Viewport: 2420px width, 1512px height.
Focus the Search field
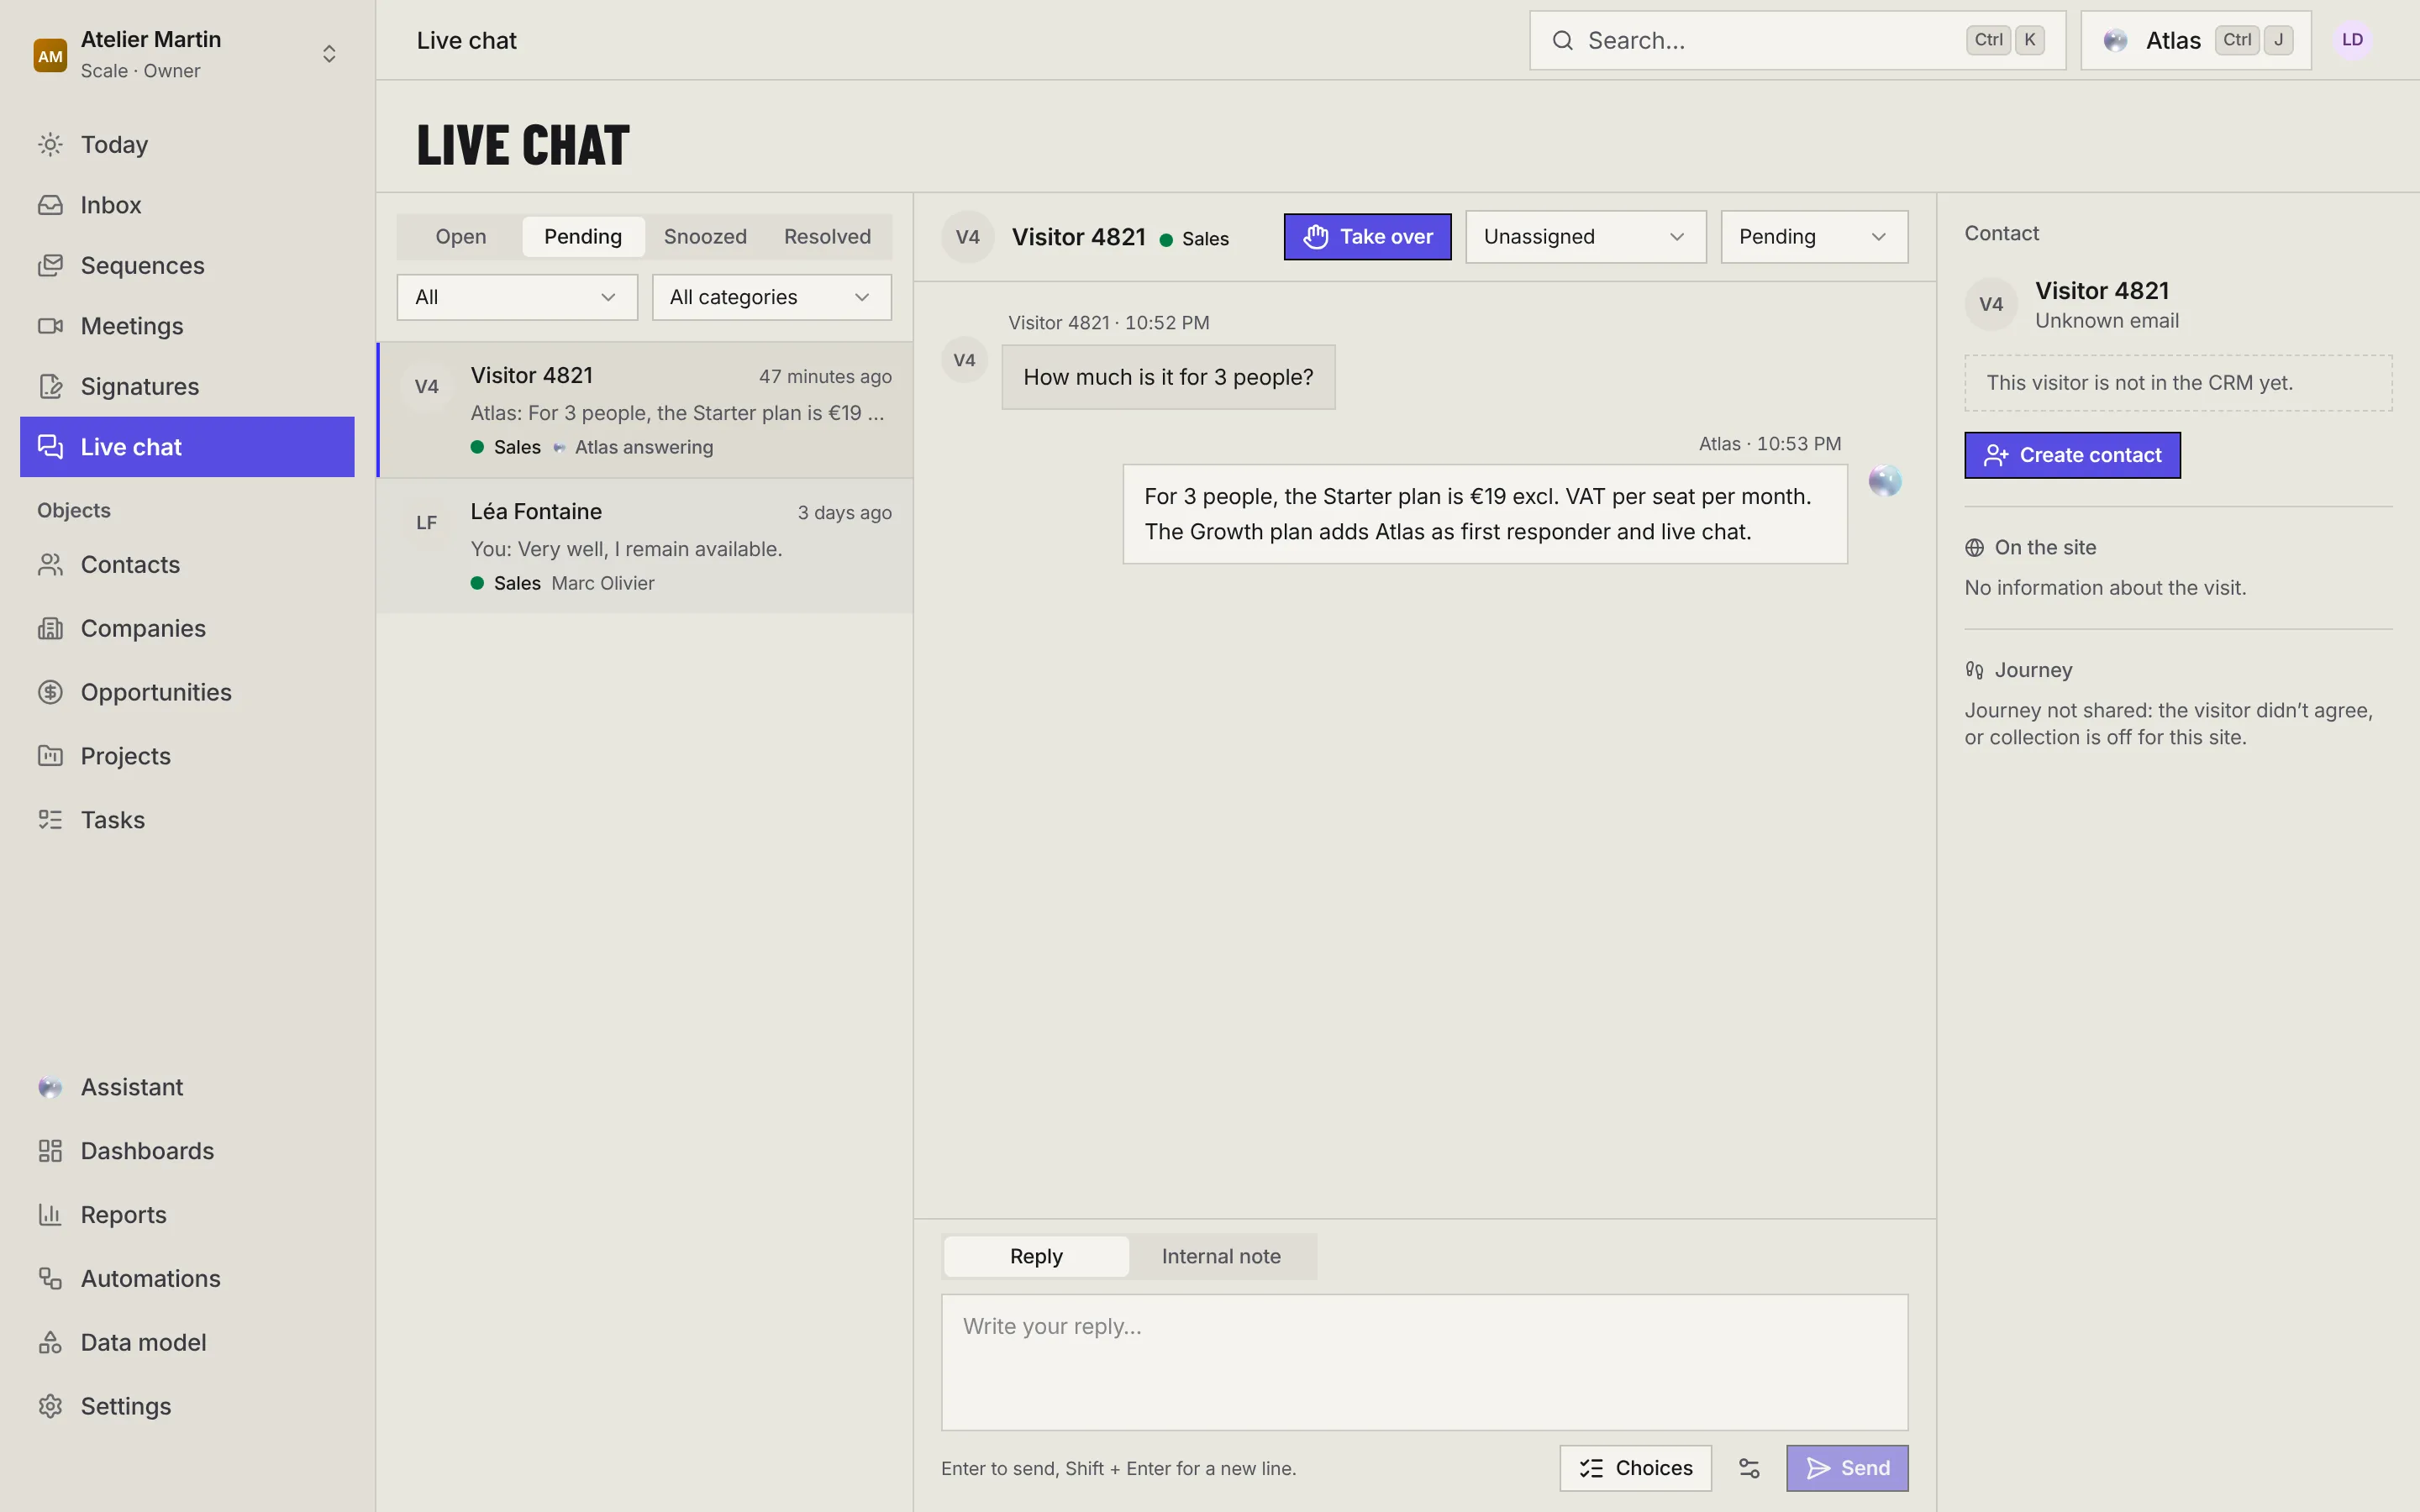pyautogui.click(x=1797, y=40)
